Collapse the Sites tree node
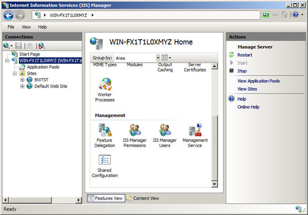The width and height of the screenshot is (308, 215). coord(15,73)
